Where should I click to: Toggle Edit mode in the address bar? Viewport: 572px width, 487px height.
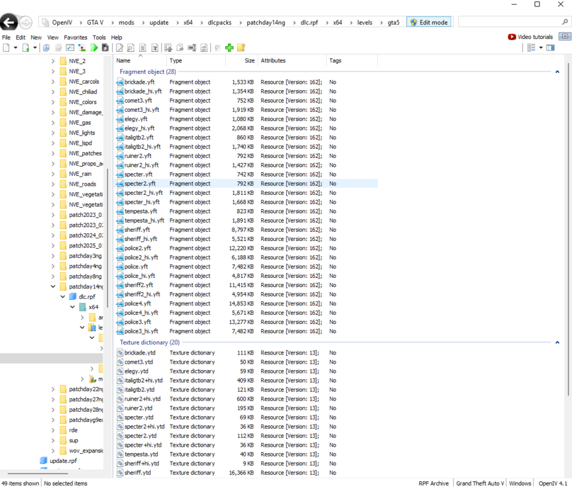click(x=429, y=22)
